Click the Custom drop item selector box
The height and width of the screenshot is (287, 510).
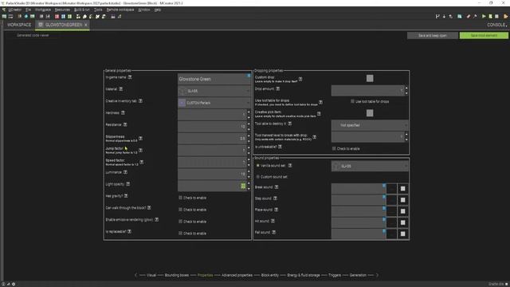pyautogui.click(x=370, y=78)
